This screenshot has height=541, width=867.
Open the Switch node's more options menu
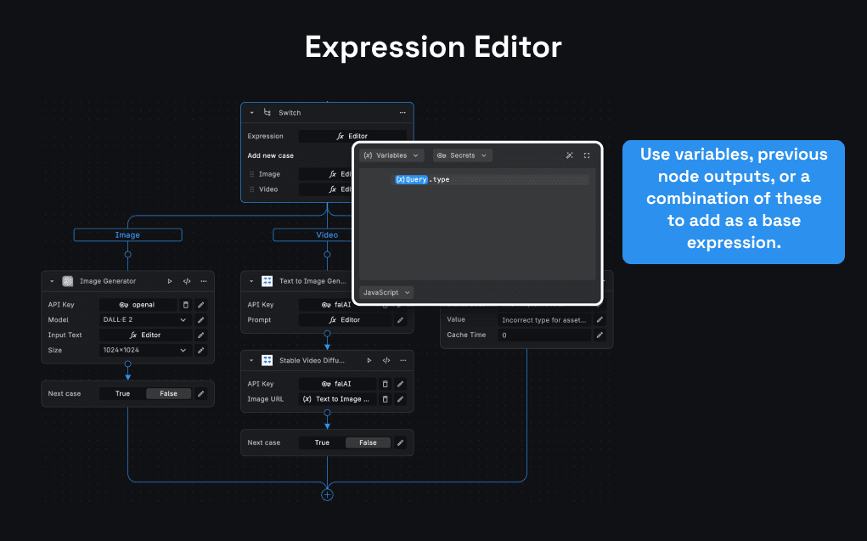click(x=402, y=112)
